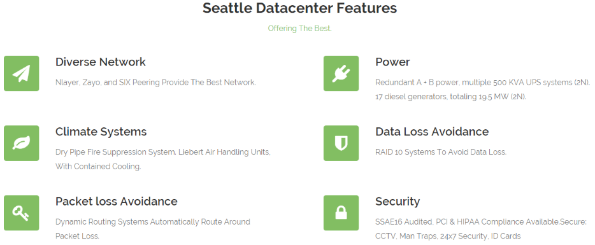Click the Redundant A + B power text

[483, 90]
